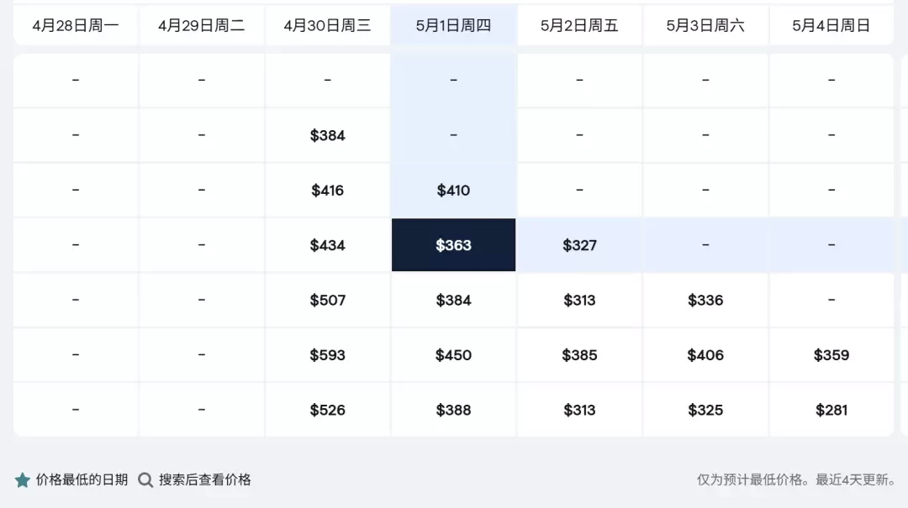Choose the May 4 Sunday column header
The width and height of the screenshot is (908, 508).
[831, 25]
